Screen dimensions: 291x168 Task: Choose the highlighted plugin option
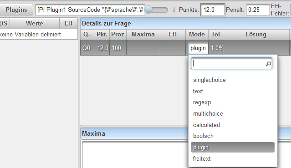233,148
